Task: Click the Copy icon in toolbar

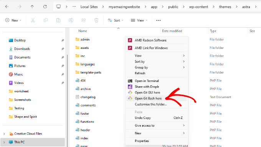Action: coord(46,20)
